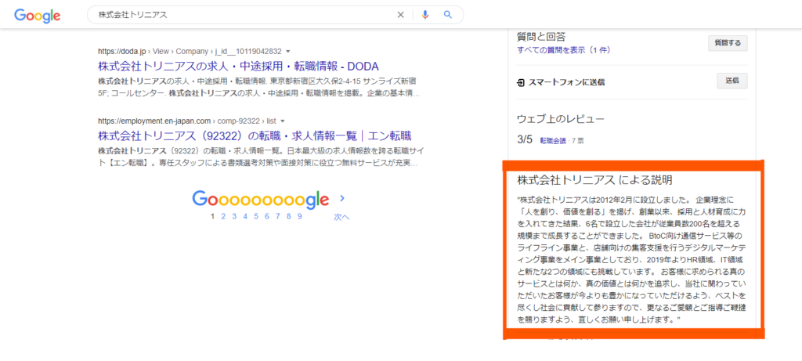This screenshot has width=802, height=361.
Task: Click the エン転職 result snippet text
Action: coord(262,157)
